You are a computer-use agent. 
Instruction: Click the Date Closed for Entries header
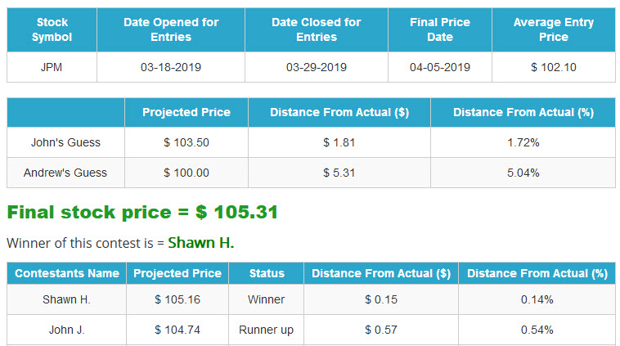[x=317, y=29]
